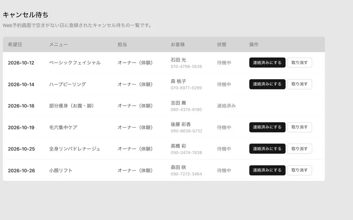The height and width of the screenshot is (220, 353).
Task: Click customer name 高橋 彩
Action: click(x=178, y=146)
